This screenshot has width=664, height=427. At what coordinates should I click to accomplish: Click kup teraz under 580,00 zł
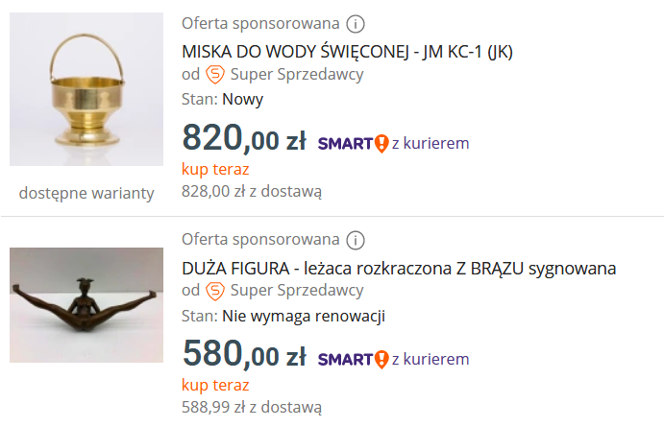(215, 385)
